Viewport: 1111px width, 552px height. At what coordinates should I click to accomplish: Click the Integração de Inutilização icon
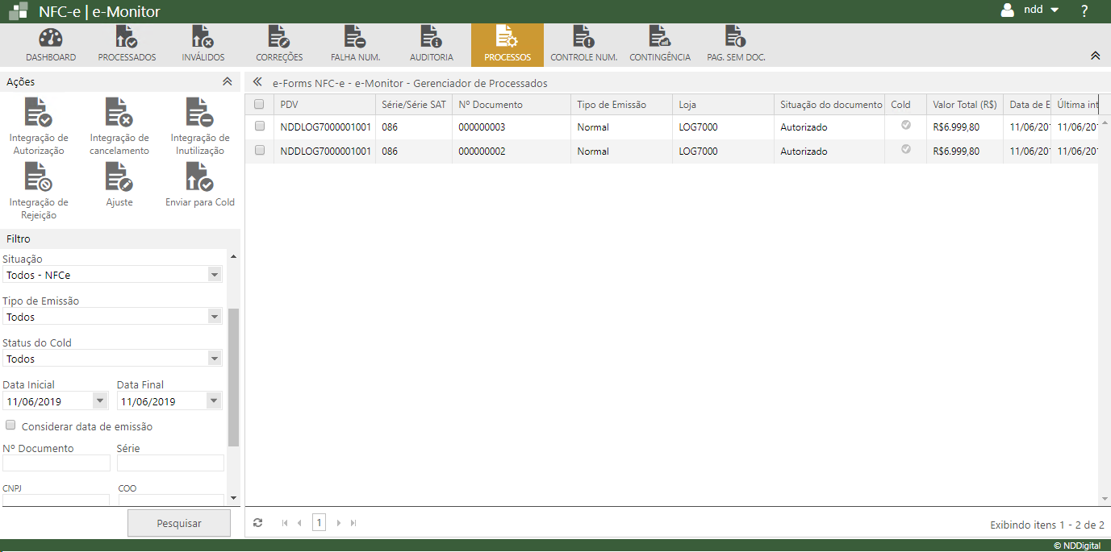pyautogui.click(x=199, y=113)
